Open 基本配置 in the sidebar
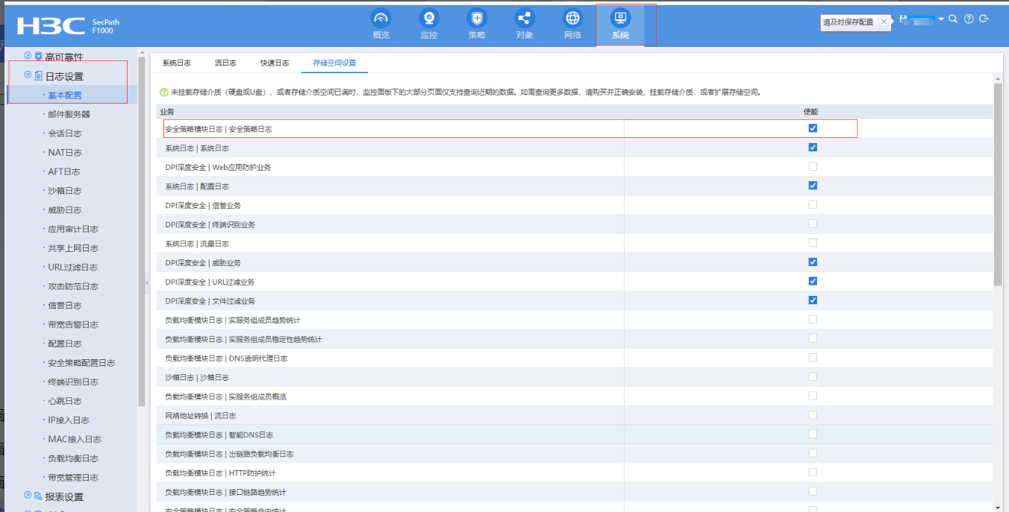Screen dimensions: 1009x512 (65, 95)
